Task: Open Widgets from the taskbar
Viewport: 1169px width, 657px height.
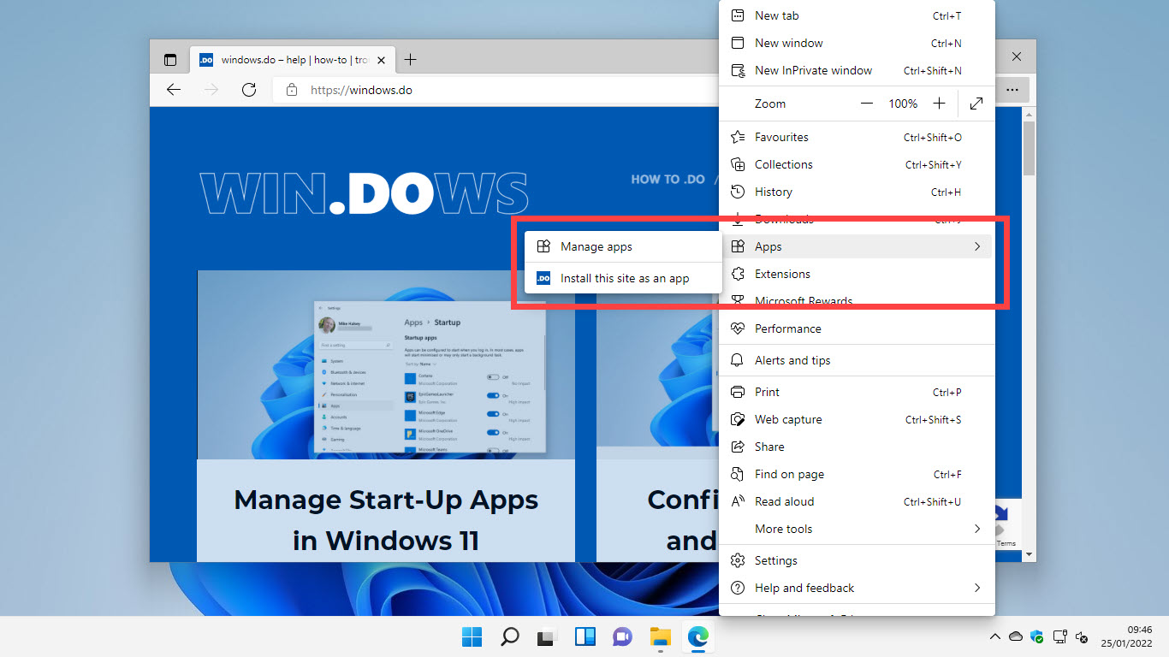Action: pos(584,636)
